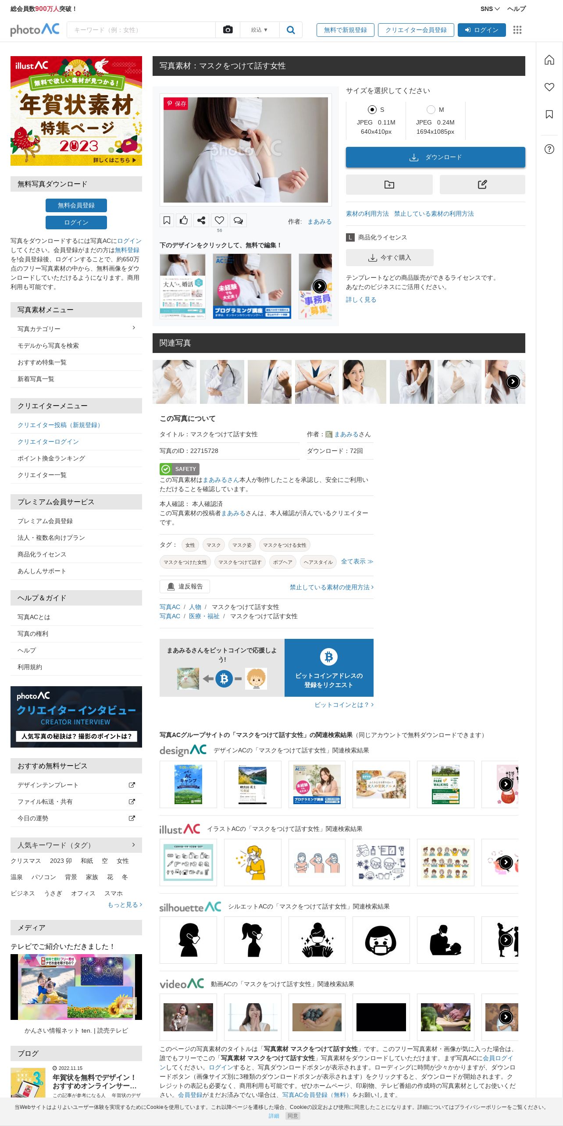Click 医療・福祉 breadcrumb link
Viewport: 563px width, 1126px height.
click(x=204, y=616)
